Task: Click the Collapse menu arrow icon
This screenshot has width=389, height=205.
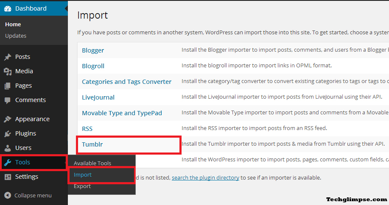Action: pos(8,195)
